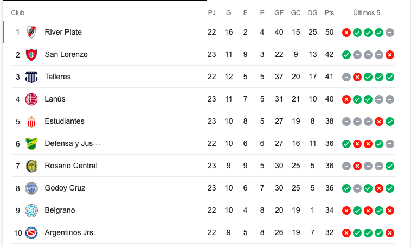Viewport: 411px width, 247px height.
Task: Click the Godoy Cruz crest
Action: point(31,188)
